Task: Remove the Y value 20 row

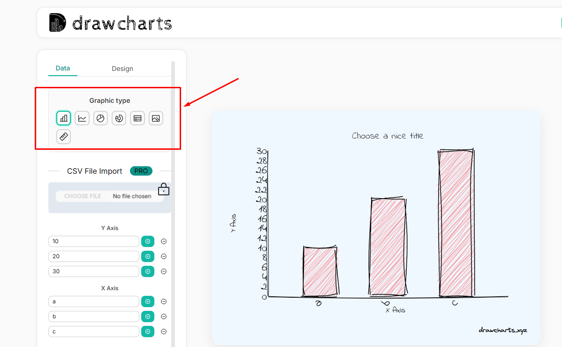Action: 164,256
